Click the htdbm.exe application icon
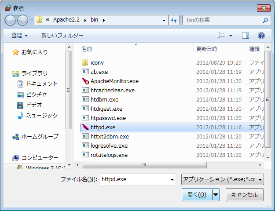Screen dimensions: 275x211 [85, 99]
